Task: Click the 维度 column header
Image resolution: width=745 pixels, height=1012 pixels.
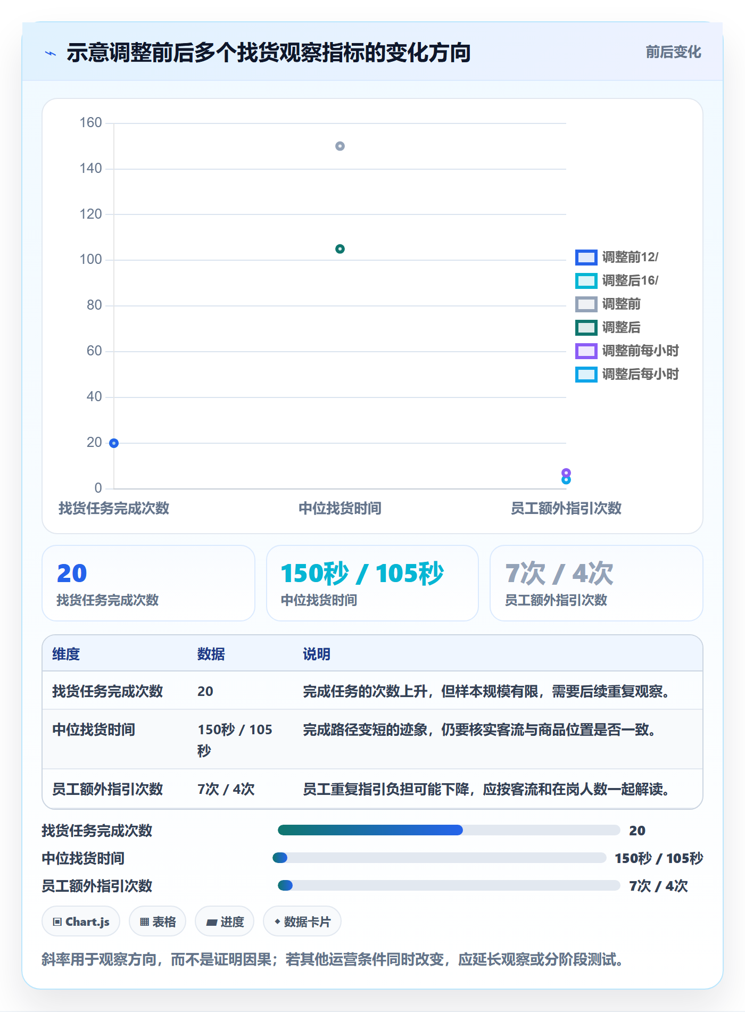Action: pos(66,654)
